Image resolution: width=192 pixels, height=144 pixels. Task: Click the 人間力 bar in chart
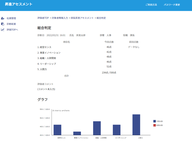click(x=136, y=125)
